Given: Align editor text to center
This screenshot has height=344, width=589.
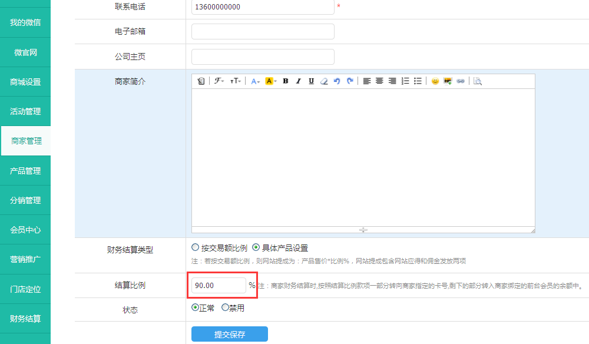Looking at the screenshot, I should (x=380, y=81).
